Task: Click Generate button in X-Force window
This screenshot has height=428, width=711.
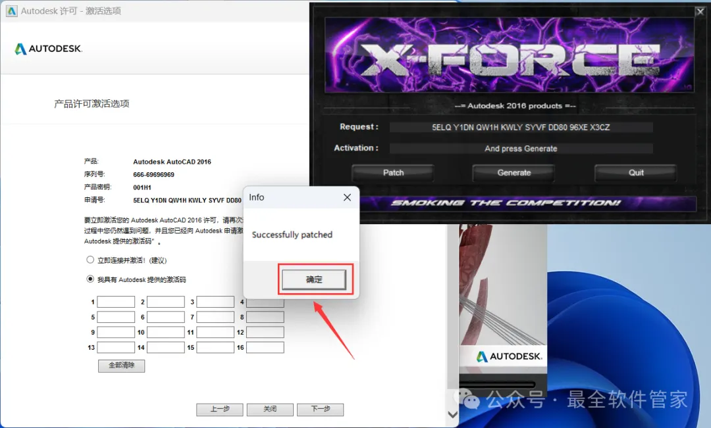Action: tap(513, 172)
